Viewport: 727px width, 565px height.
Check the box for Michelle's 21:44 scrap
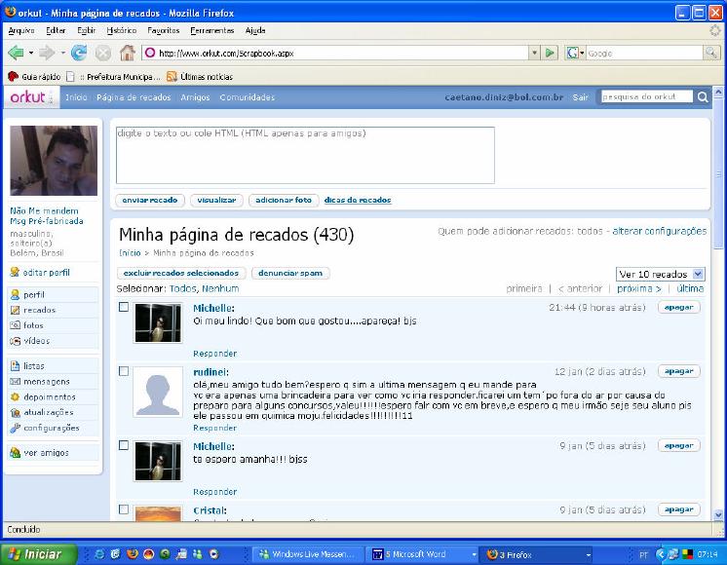click(124, 307)
